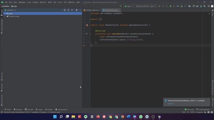The image size is (214, 120).
Task: Open the profiler gauge icon in toolbar
Action: (x=178, y=6)
